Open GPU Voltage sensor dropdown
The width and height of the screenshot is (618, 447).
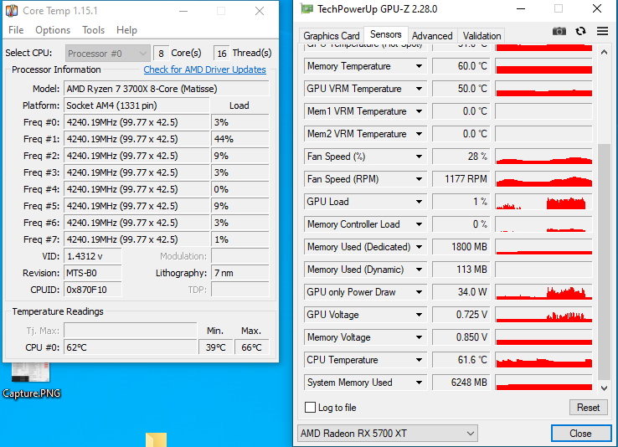pyautogui.click(x=419, y=315)
